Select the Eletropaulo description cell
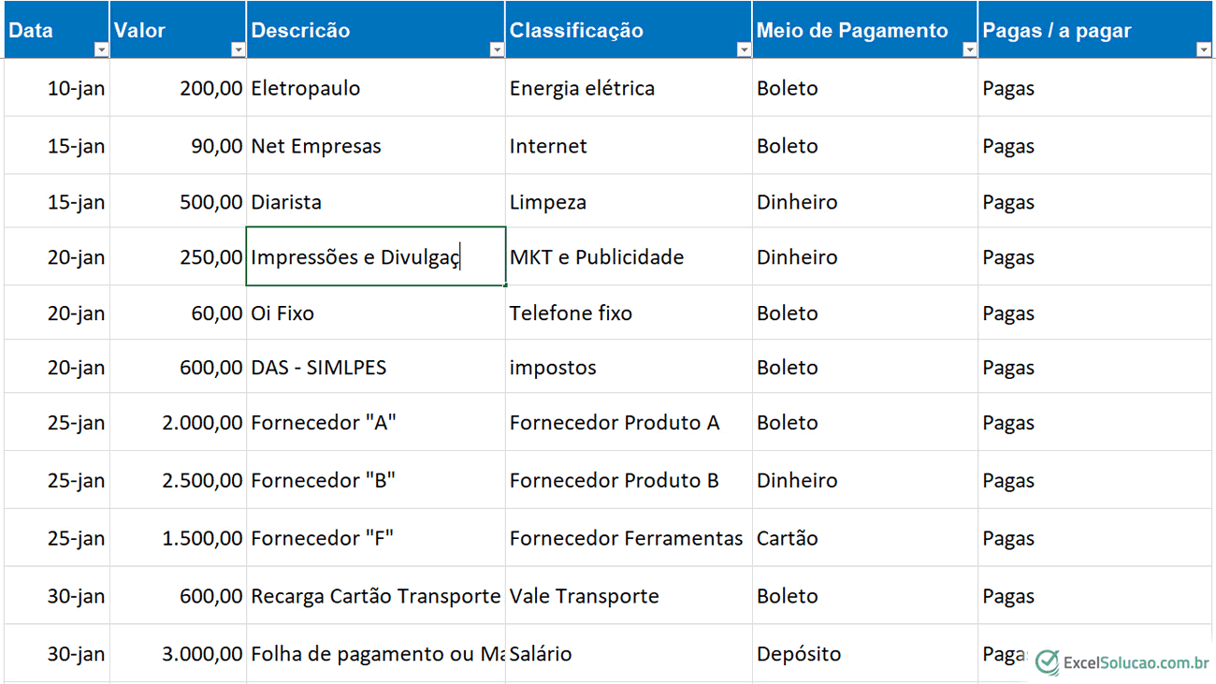1216x684 pixels. tap(376, 88)
